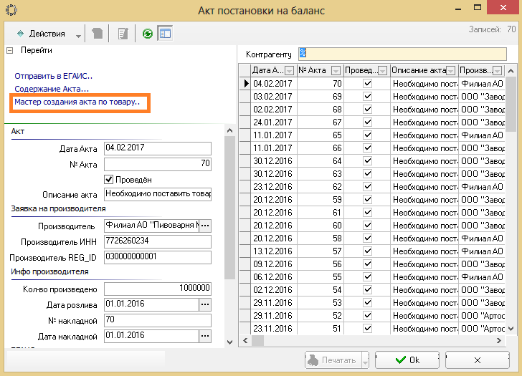Image resolution: width=522 pixels, height=376 pixels.
Task: Open the Дата розлива date picker button
Action: coord(205,304)
